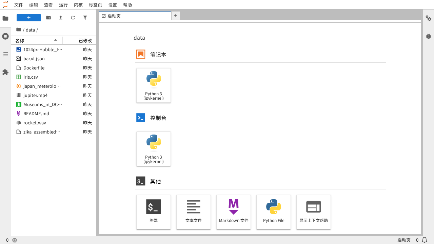Click the data breadcrumb link

pyautogui.click(x=30, y=30)
